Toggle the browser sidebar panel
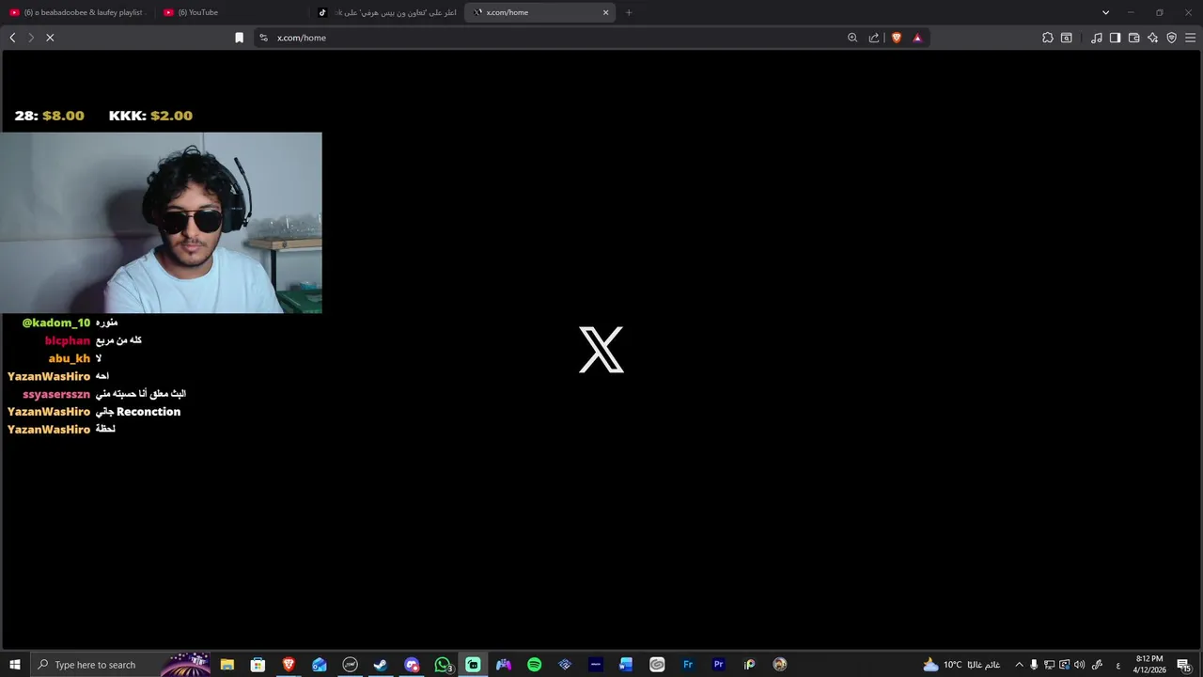This screenshot has width=1203, height=677. [1115, 38]
